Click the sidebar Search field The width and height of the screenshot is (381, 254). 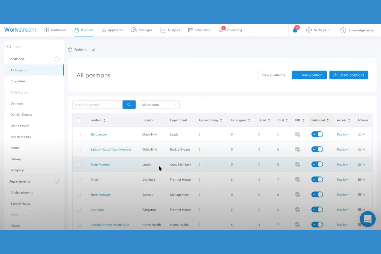tap(34, 47)
